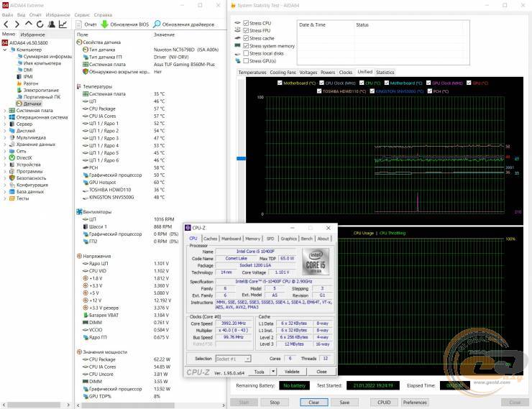Click the Отчёт report toolbar button
Viewport: 532px width, 409px height.
(86, 24)
